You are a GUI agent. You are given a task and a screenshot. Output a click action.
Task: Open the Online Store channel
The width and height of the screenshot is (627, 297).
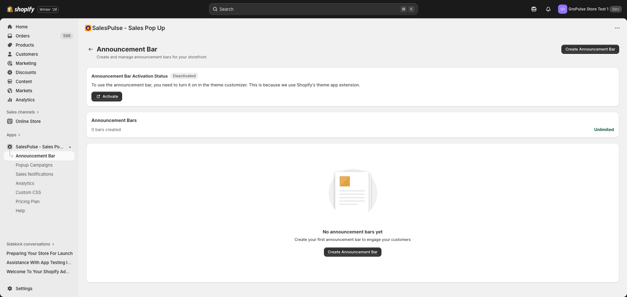click(x=28, y=121)
